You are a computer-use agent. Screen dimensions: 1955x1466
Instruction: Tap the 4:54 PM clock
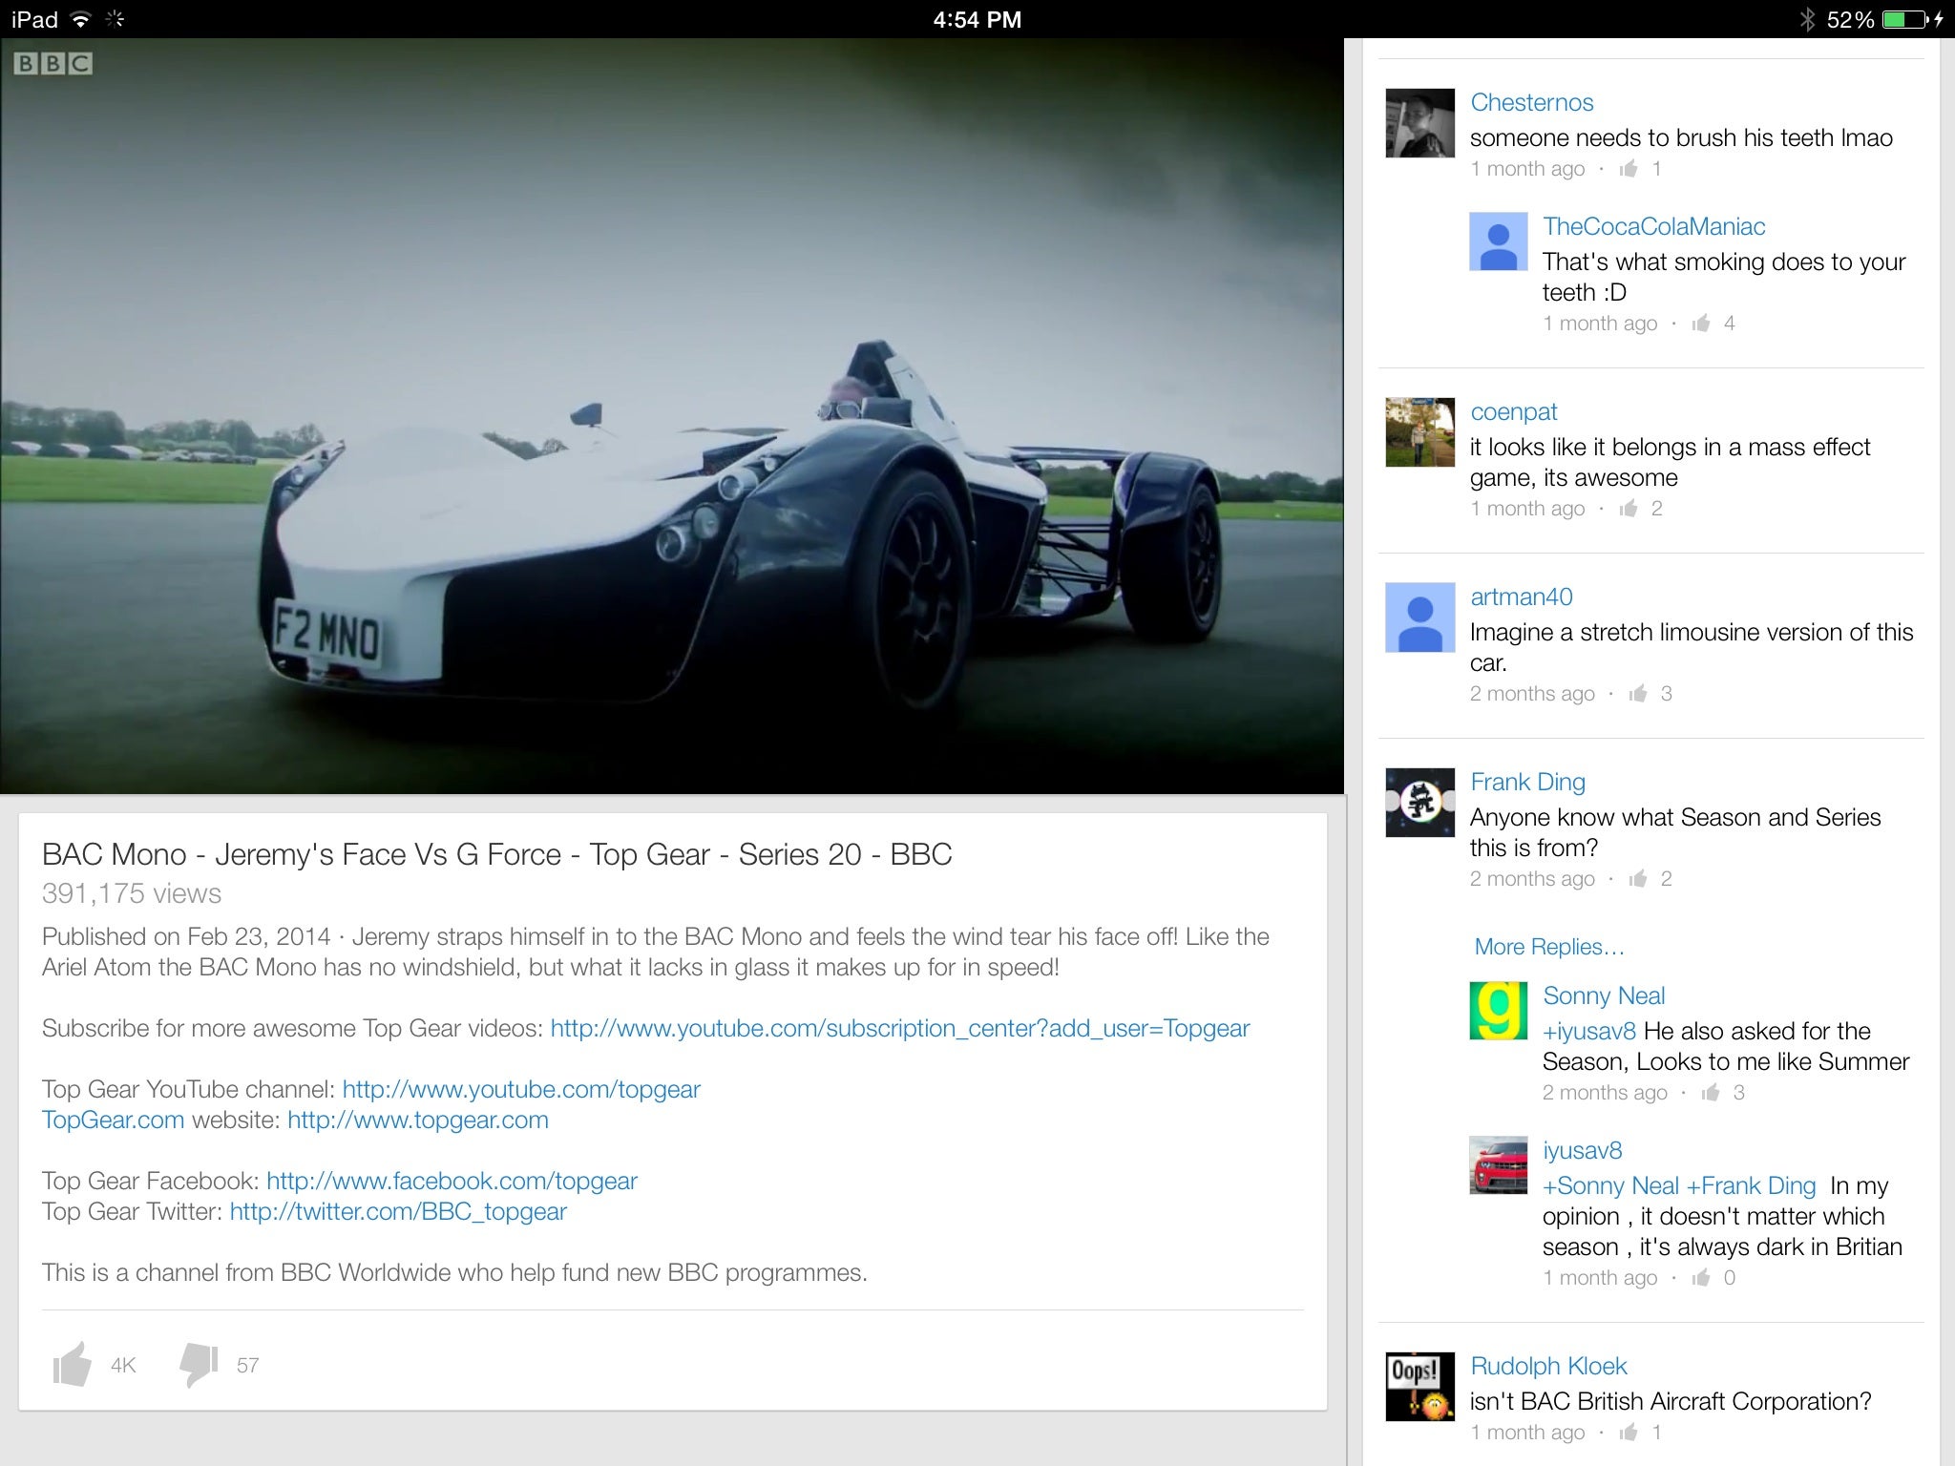click(x=977, y=20)
